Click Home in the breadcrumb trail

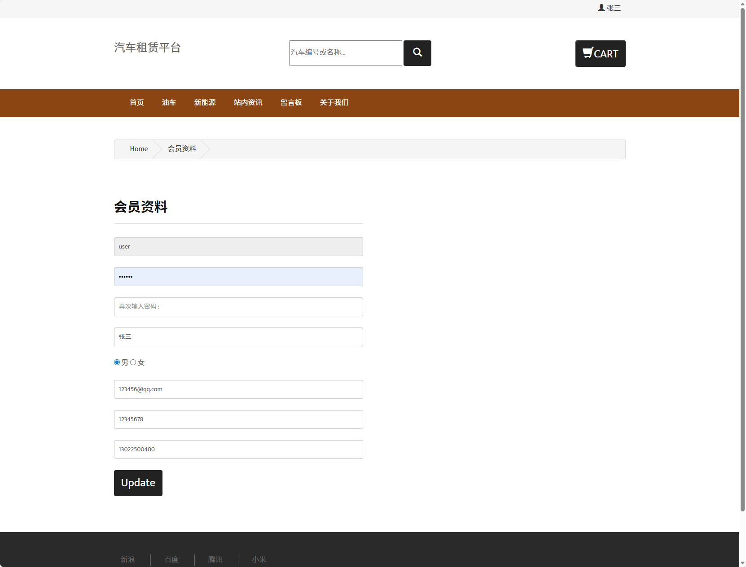coord(139,148)
